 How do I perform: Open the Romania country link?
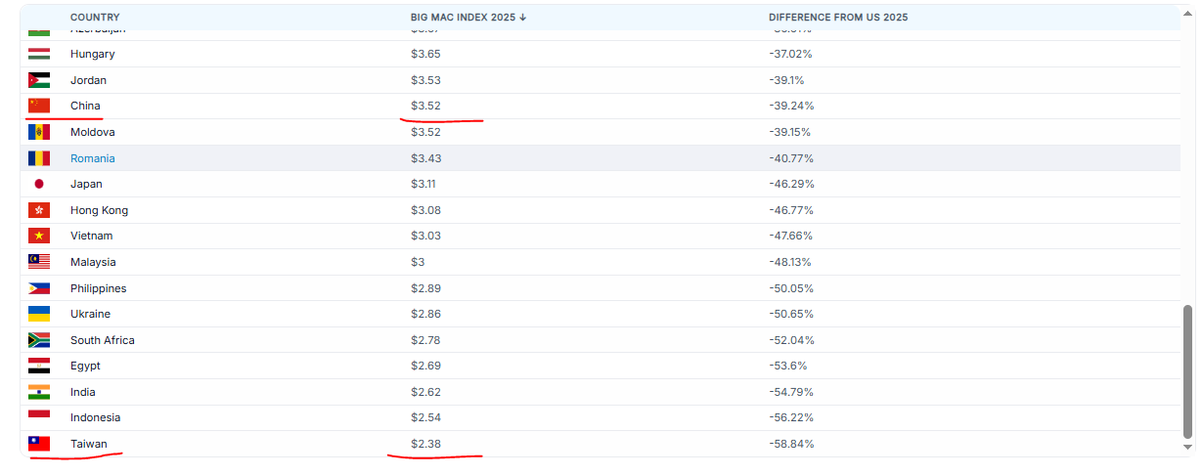93,158
